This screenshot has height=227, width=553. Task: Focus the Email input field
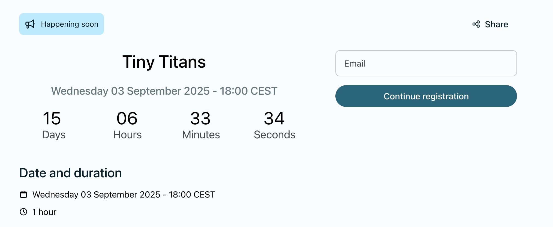tap(426, 63)
